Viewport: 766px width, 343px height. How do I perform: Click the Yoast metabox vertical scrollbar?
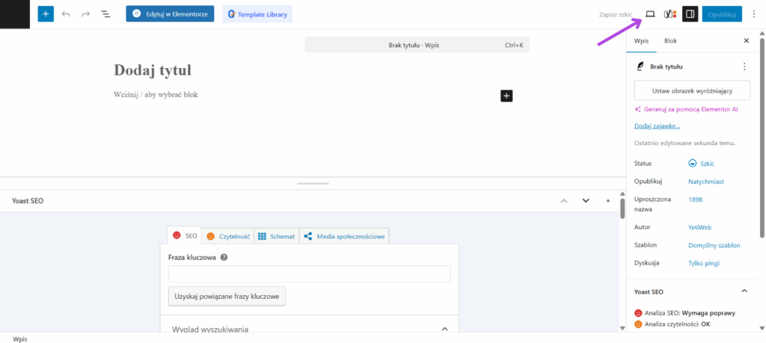pyautogui.click(x=622, y=209)
